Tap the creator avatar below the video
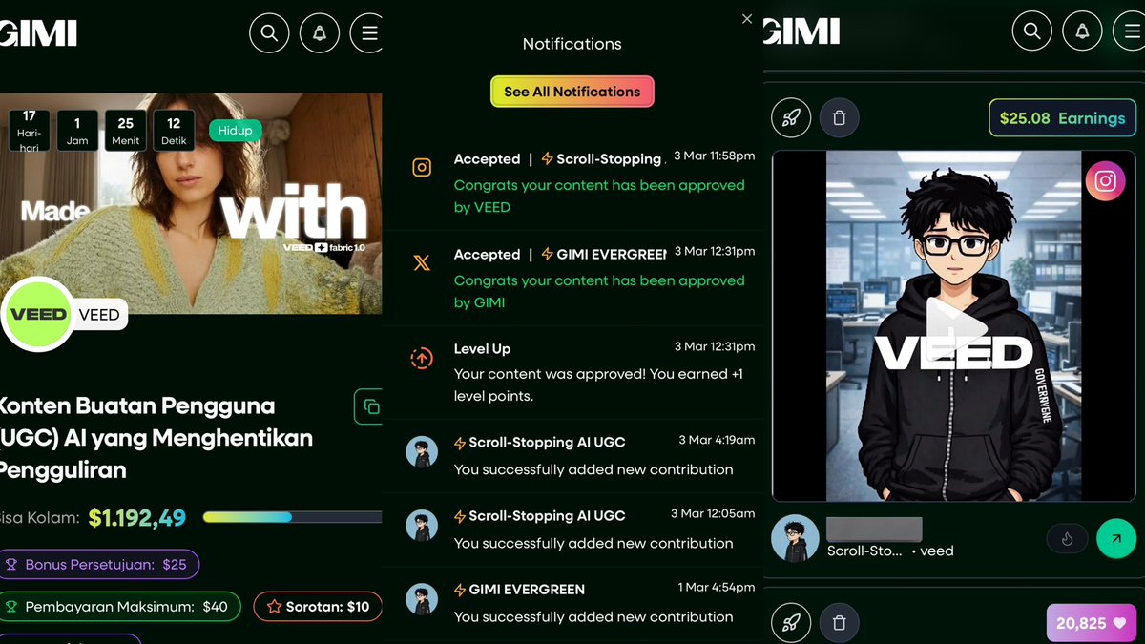The height and width of the screenshot is (644, 1145). [x=795, y=539]
